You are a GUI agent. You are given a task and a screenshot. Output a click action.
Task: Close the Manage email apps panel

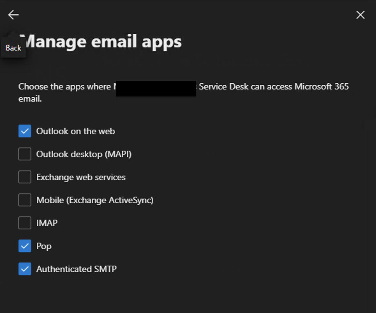[360, 15]
